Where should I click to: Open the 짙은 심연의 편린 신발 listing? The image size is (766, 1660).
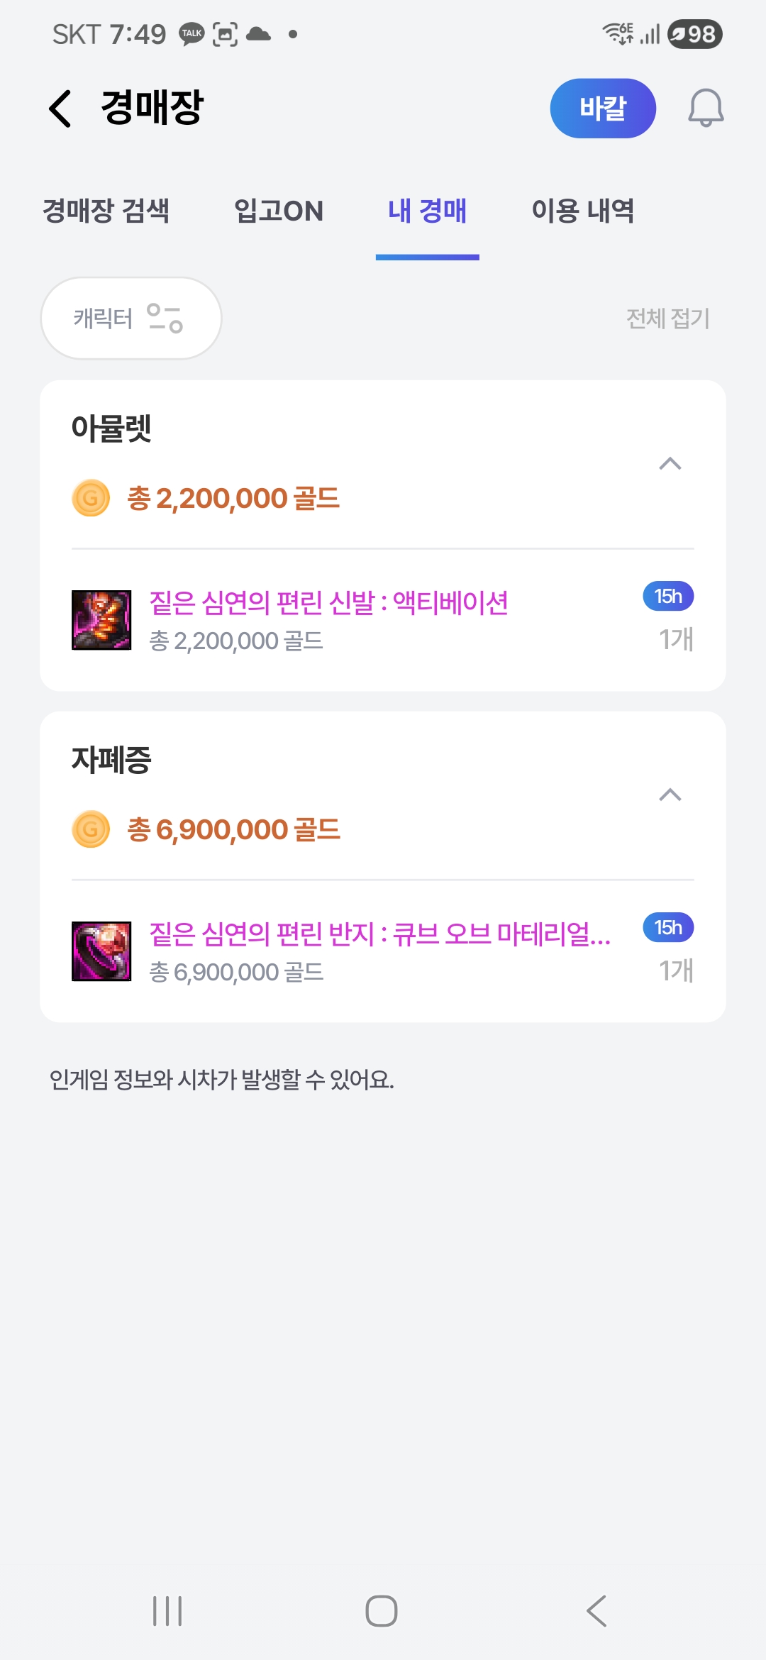pos(328,604)
